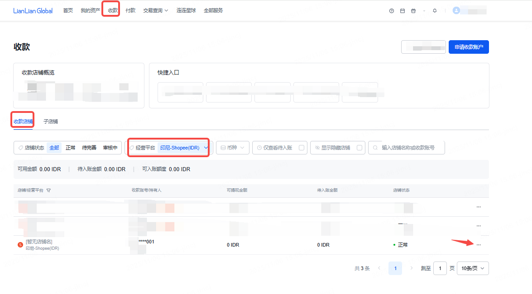The image size is (532, 294).
Task: Click the 可入账额度 0.00 IDR summary
Action: (x=166, y=169)
